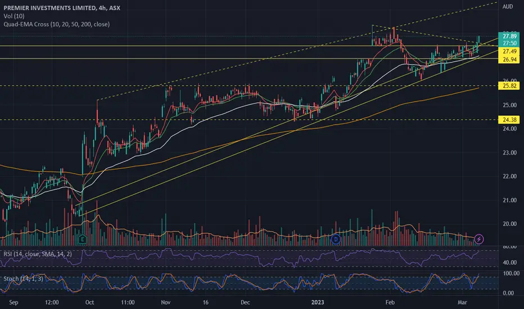Click the 23.00 price axis value

pos(509,153)
